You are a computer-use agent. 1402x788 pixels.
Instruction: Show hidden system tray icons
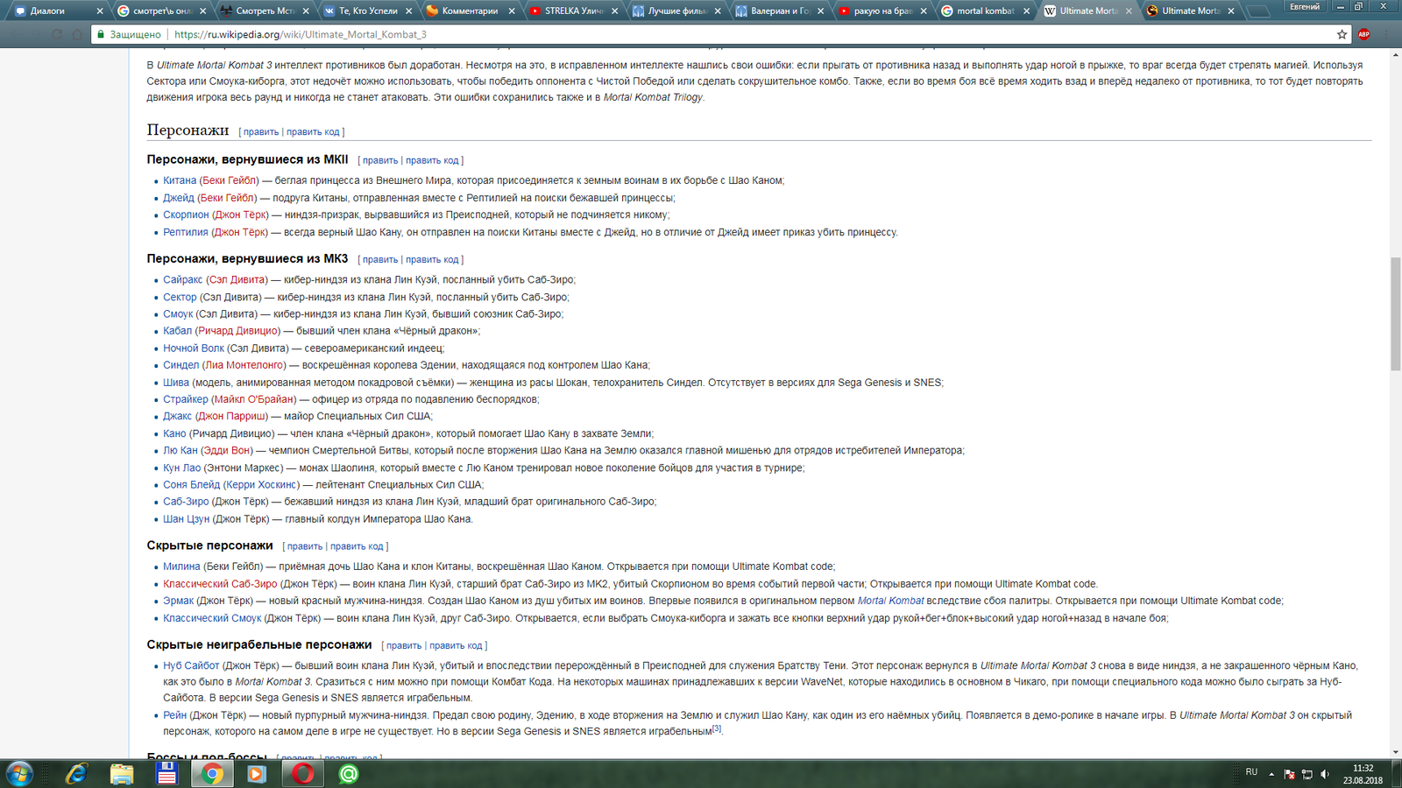click(1271, 774)
